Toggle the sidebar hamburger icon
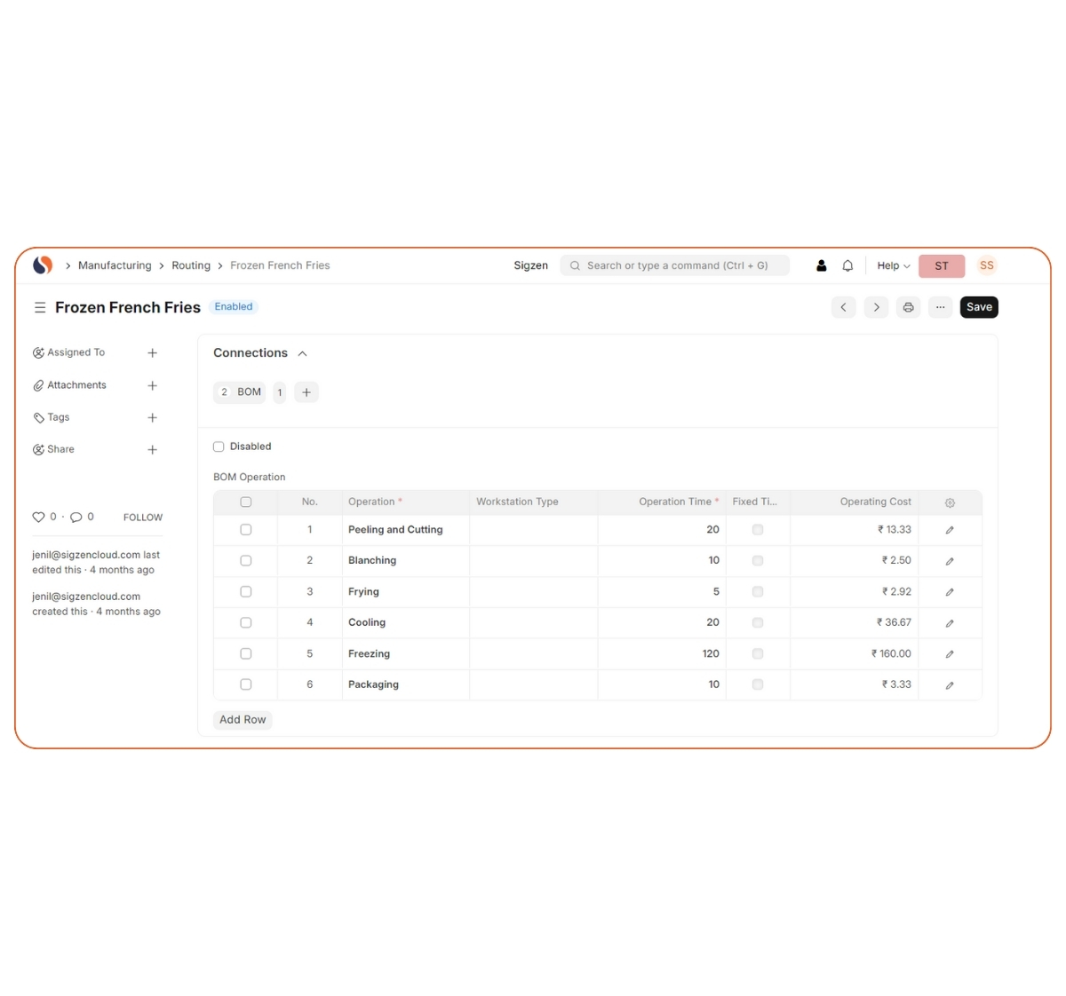1066x996 pixels. [40, 307]
